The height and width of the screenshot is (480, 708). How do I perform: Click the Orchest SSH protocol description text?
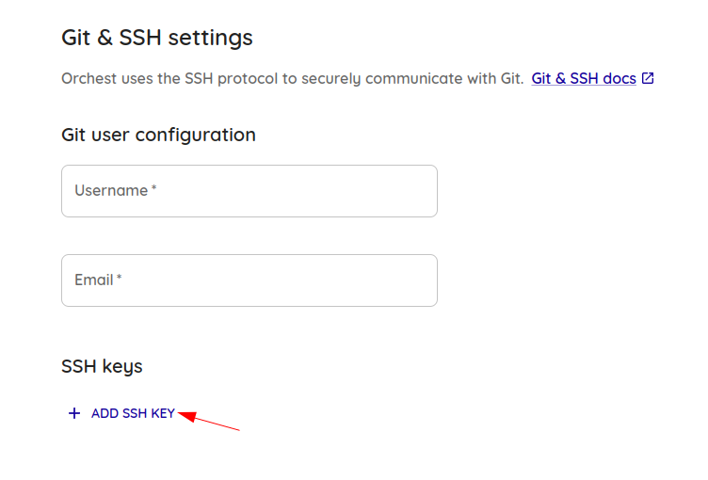coord(293,78)
